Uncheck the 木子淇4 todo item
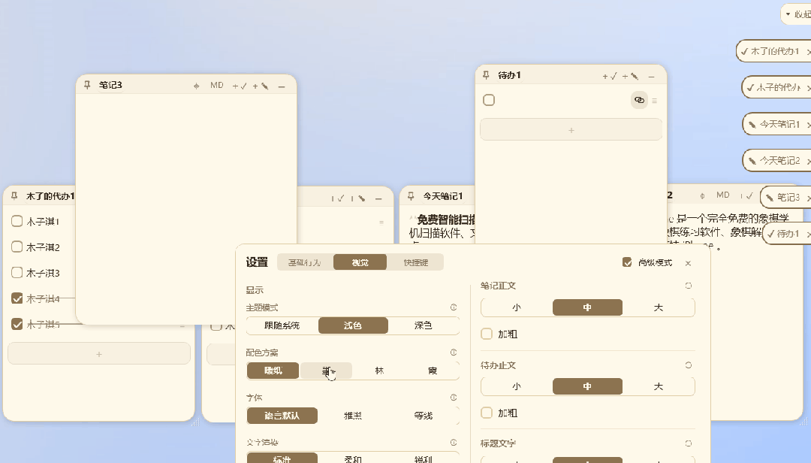Image resolution: width=811 pixels, height=463 pixels. tap(17, 298)
